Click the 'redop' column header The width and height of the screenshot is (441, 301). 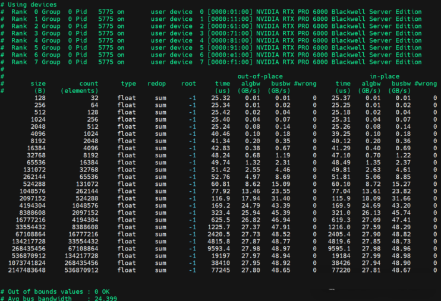156,84
